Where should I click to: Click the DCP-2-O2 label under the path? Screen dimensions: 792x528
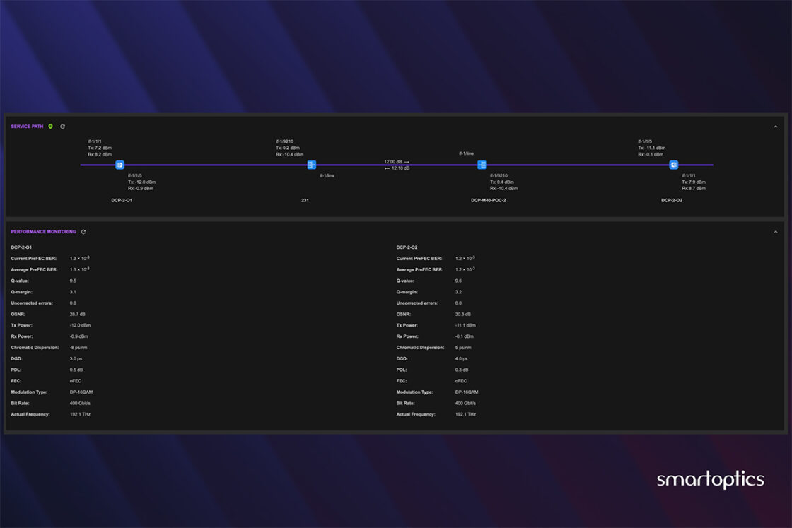point(671,201)
